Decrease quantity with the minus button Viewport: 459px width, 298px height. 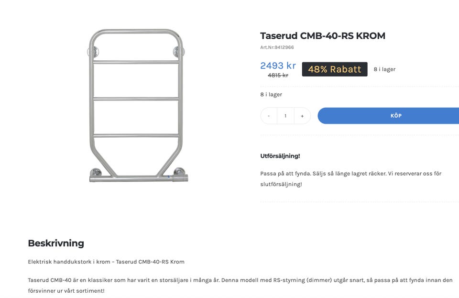269,116
